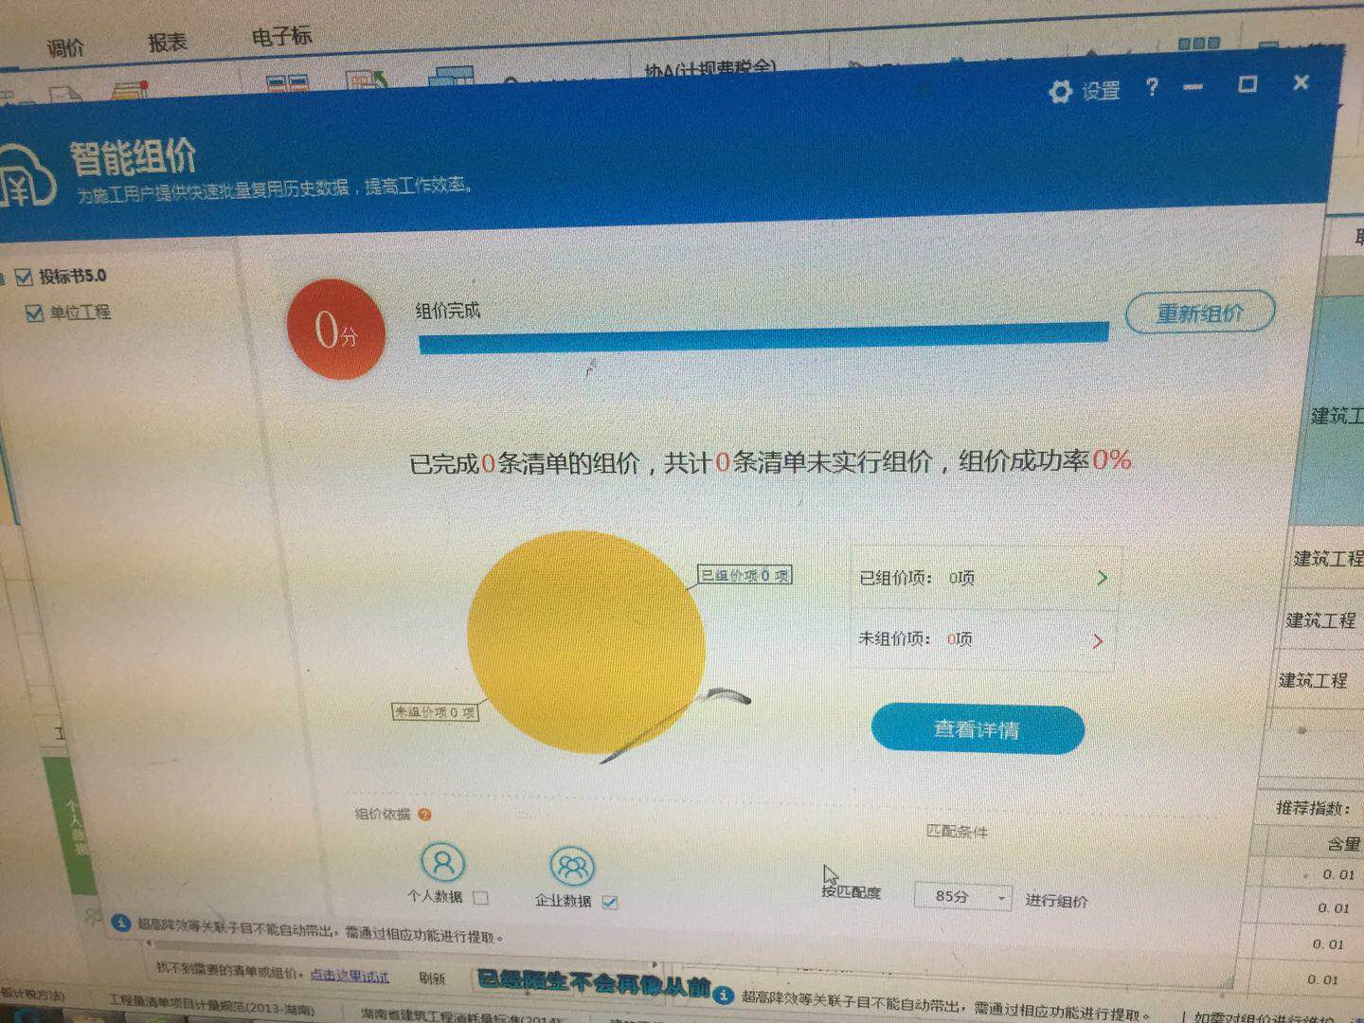The width and height of the screenshot is (1364, 1023).
Task: Click 工程量清单项目计量规范(2013-湖南) in status bar
Action: 211,1005
